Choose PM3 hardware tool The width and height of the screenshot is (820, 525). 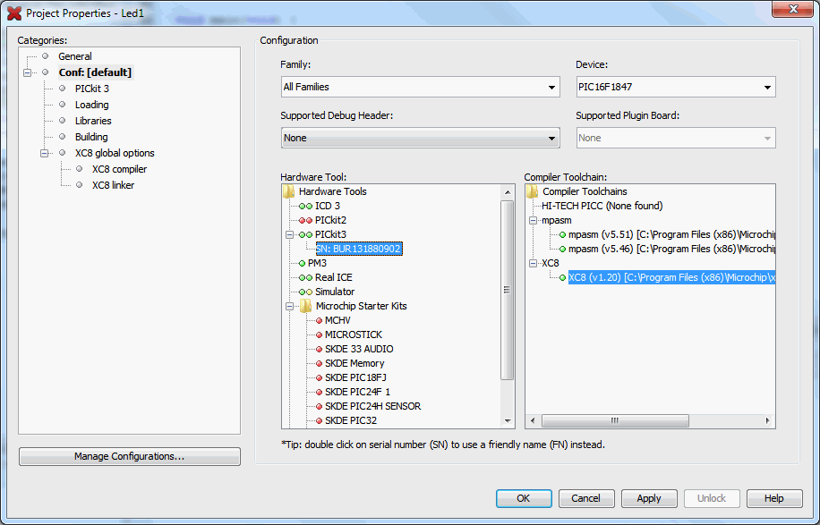[317, 263]
